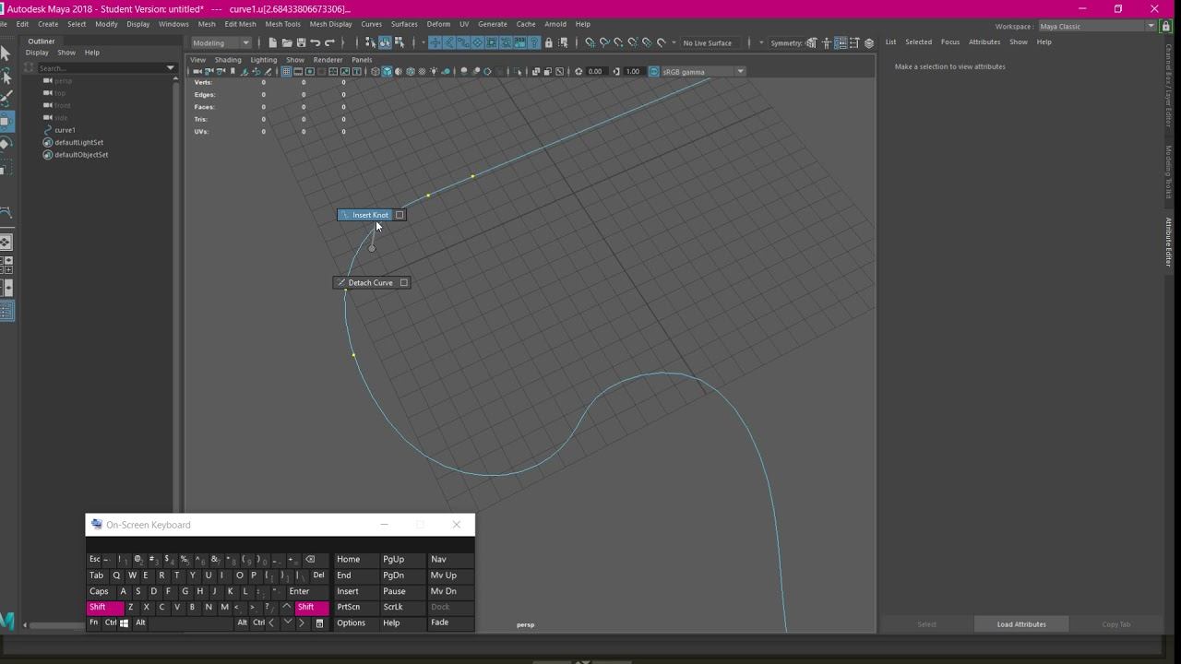Click the lock selection padlock icon

coord(549,42)
